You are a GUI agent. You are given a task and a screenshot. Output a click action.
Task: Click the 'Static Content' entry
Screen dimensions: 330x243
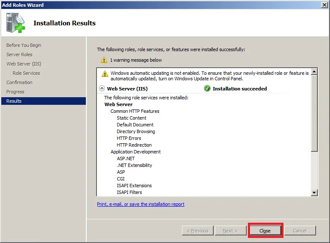coord(132,118)
